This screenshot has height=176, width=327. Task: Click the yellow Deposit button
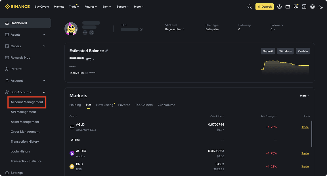pyautogui.click(x=264, y=6)
